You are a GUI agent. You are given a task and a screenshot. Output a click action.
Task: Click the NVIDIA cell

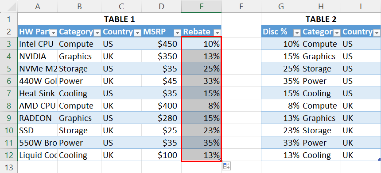point(37,56)
